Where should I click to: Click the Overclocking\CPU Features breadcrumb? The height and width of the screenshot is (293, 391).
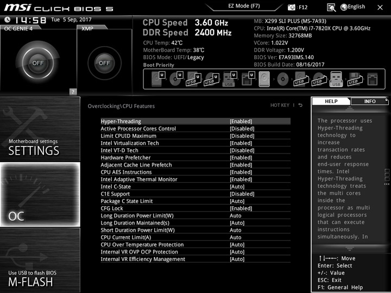point(121,106)
